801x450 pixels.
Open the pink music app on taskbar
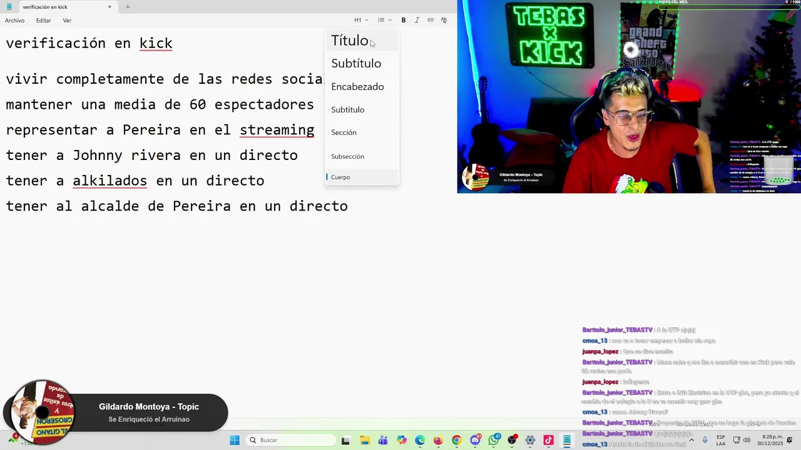tap(549, 440)
